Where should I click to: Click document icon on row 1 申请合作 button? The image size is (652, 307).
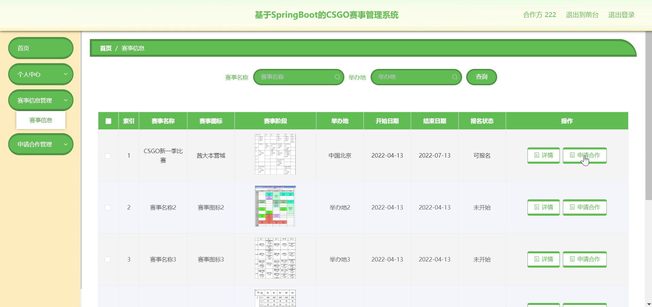(x=572, y=155)
